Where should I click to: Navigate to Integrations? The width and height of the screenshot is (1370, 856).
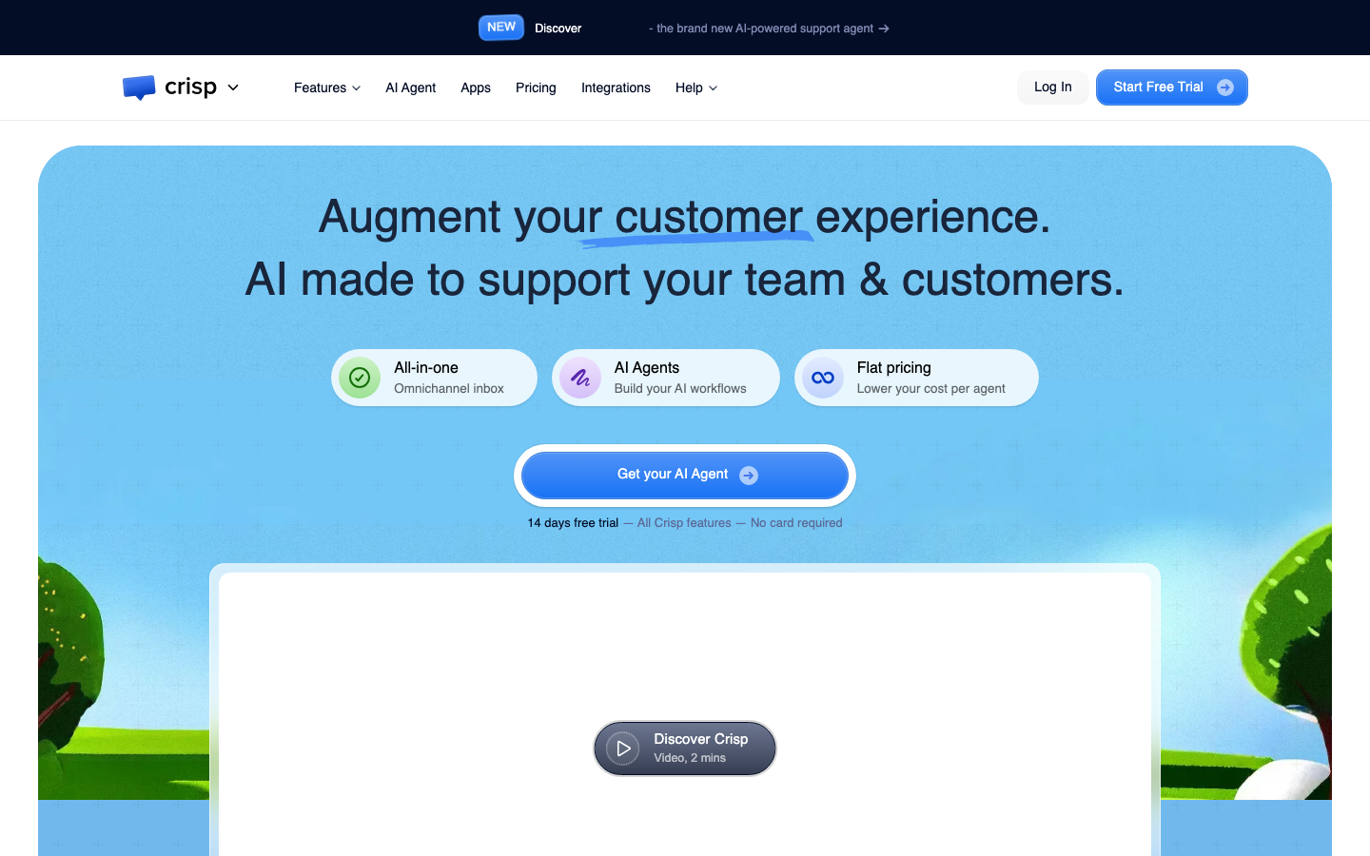(x=616, y=88)
